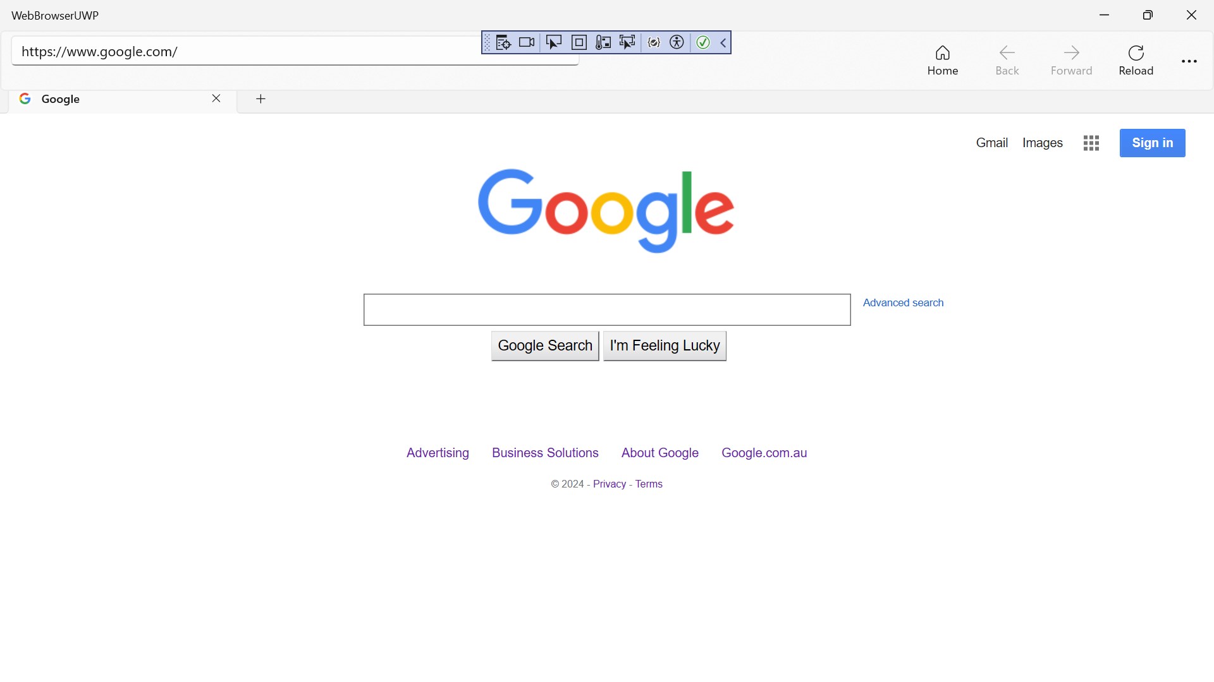Run accessibility scan from debug toolbar

point(677,42)
